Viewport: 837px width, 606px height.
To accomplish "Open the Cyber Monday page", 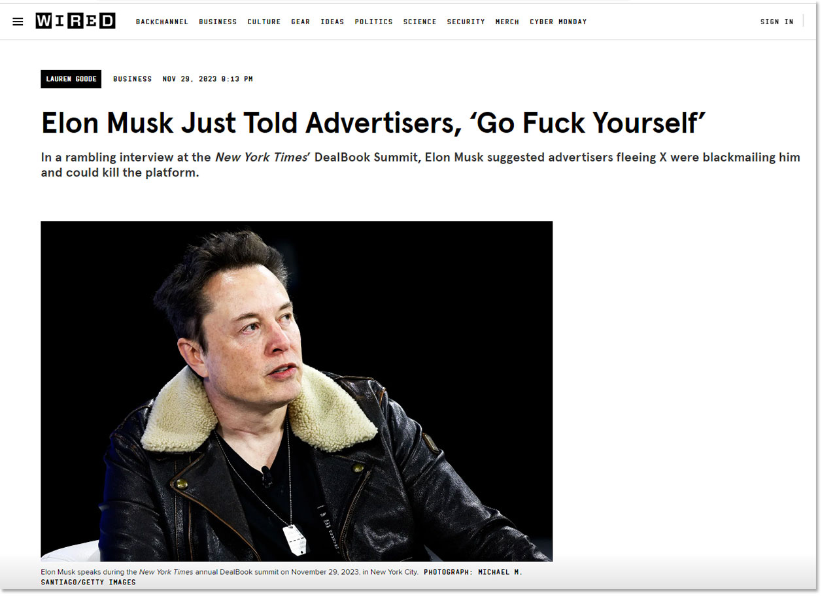I will click(x=558, y=22).
